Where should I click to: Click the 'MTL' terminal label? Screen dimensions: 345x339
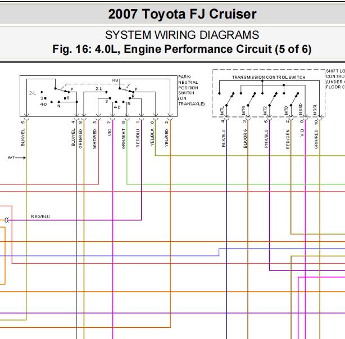(x=222, y=111)
